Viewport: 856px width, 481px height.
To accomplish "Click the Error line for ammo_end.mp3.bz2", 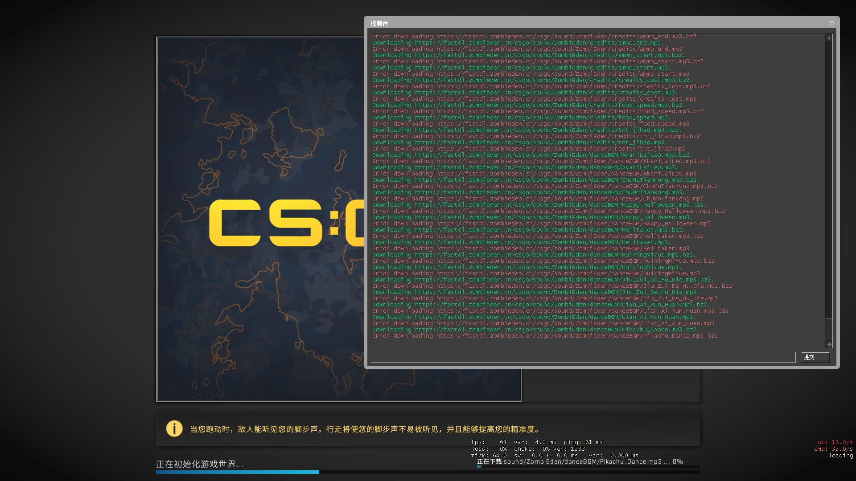I will tap(534, 37).
